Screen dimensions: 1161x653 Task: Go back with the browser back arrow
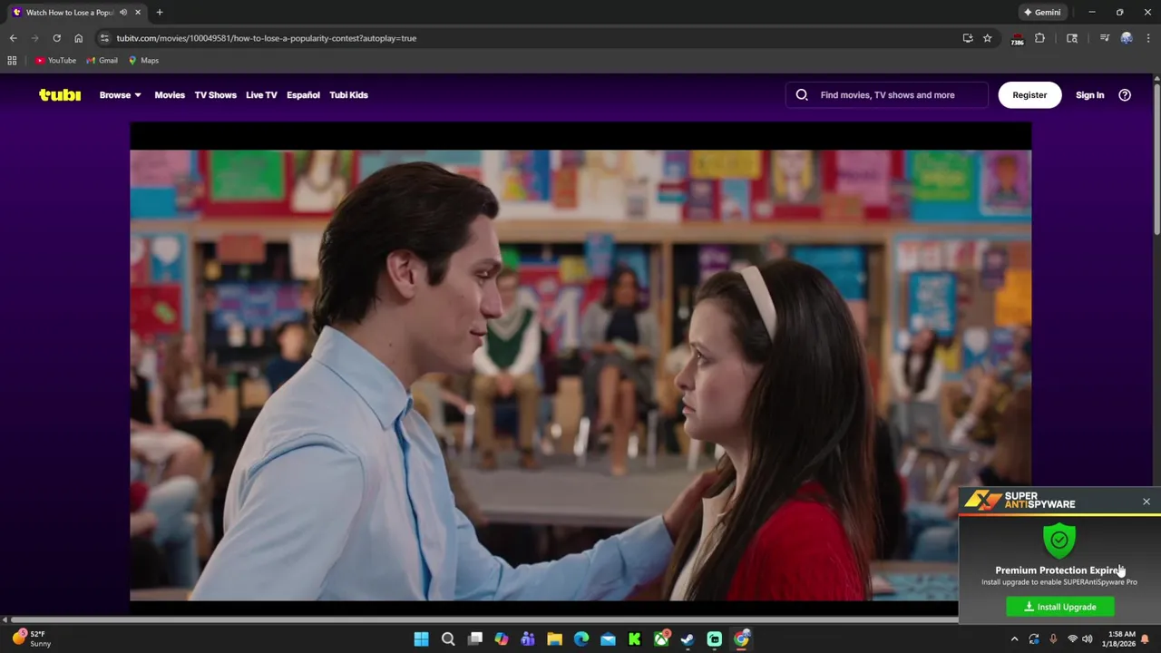pos(13,38)
